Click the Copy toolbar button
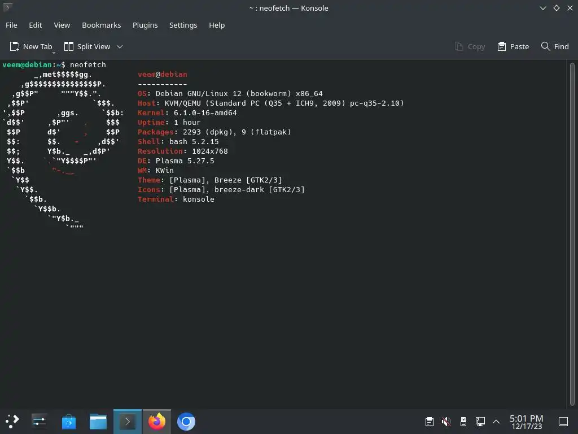 coord(470,46)
